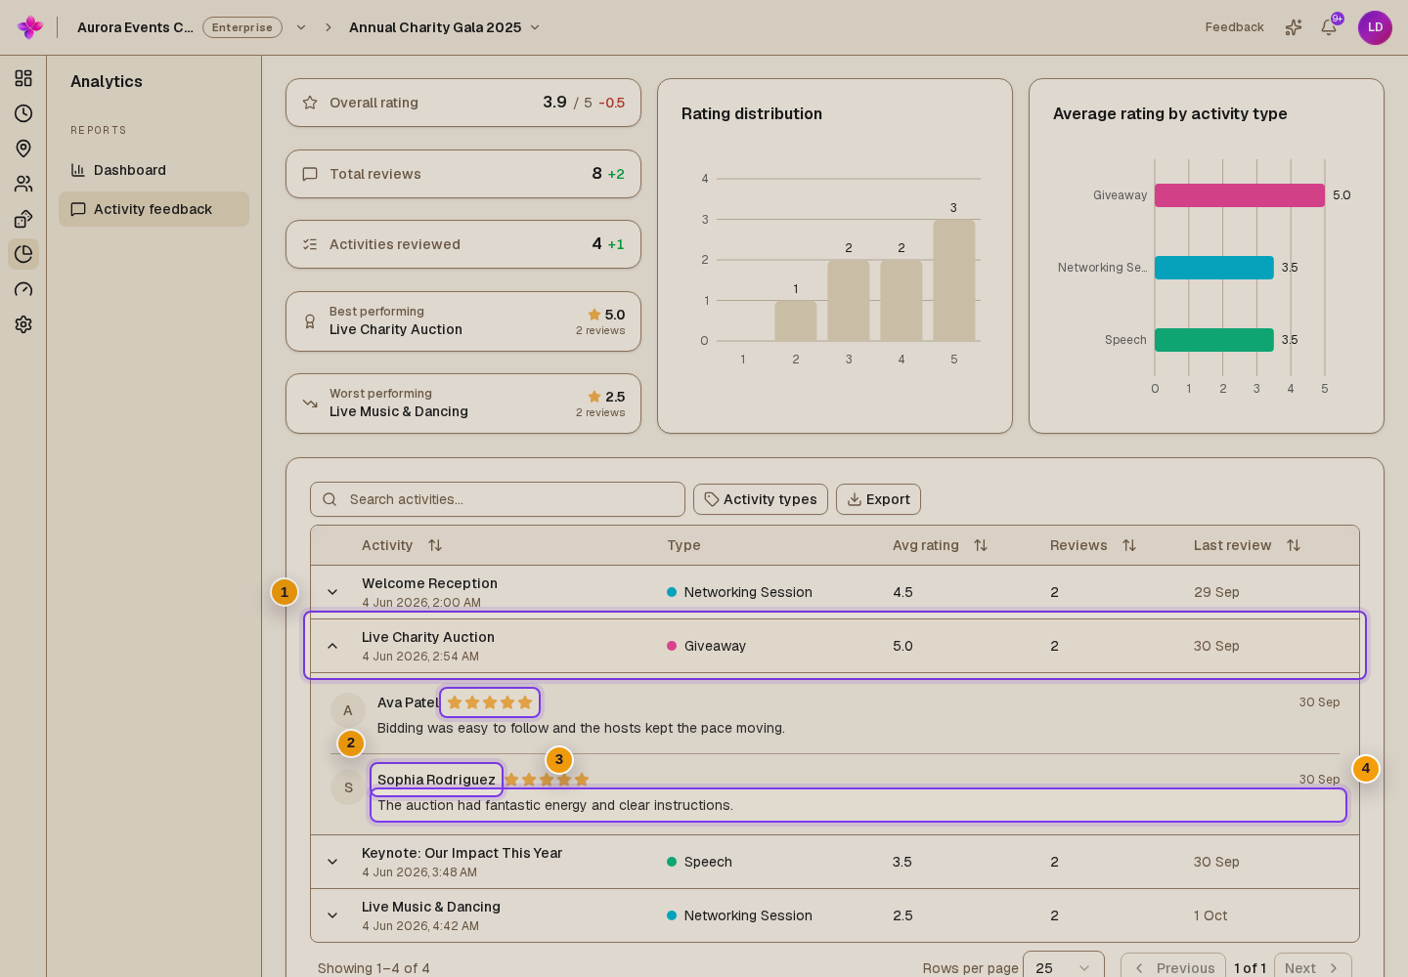Screen dimensions: 1408x977
Task: Open the organization switcher chevron
Action: click(301, 27)
